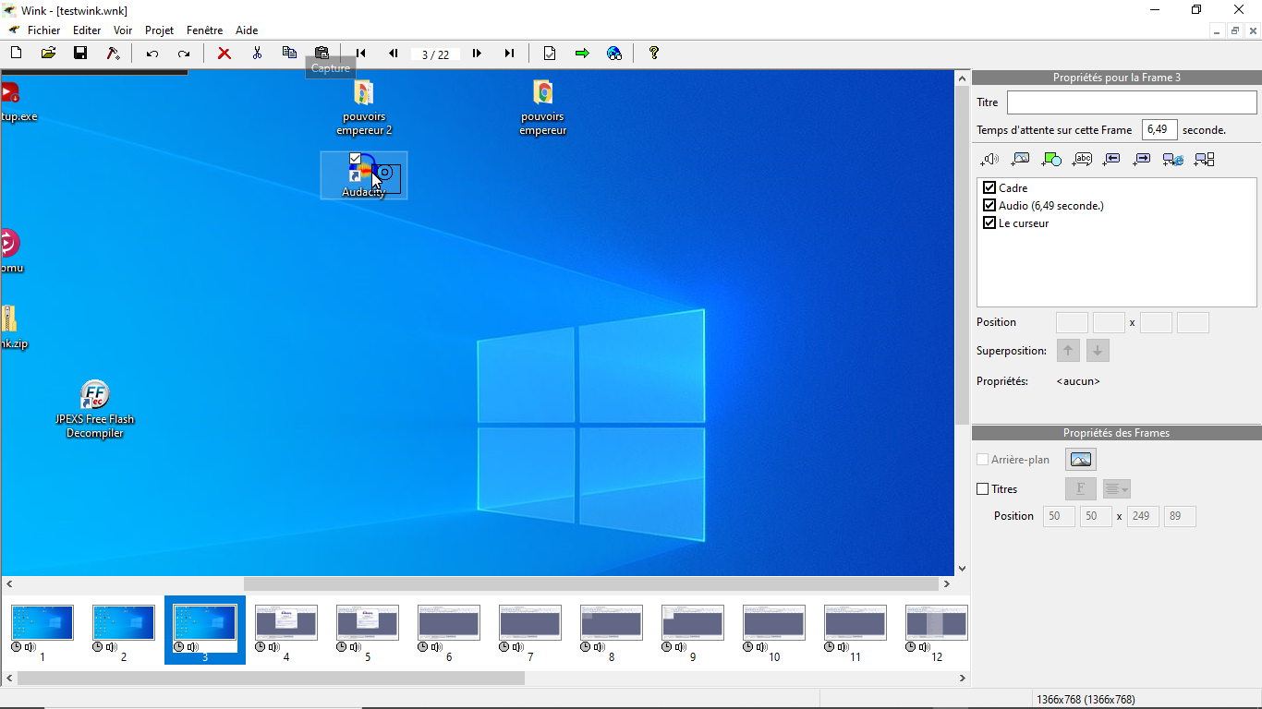Open the Aide menu
This screenshot has height=709, width=1262.
click(x=247, y=30)
